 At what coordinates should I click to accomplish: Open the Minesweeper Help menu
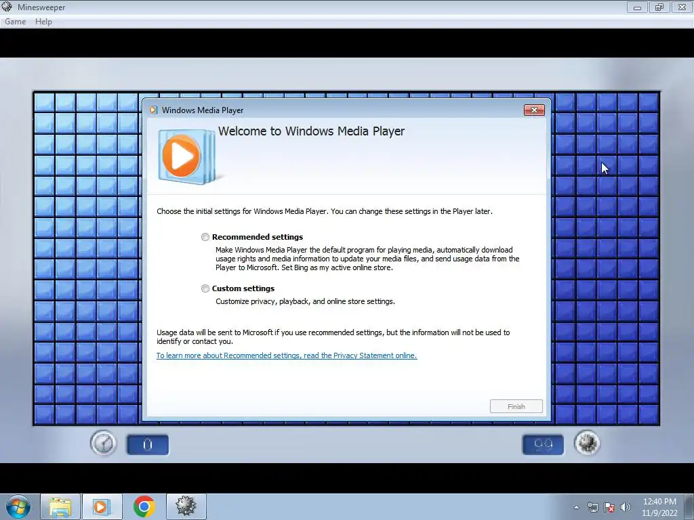coord(43,22)
